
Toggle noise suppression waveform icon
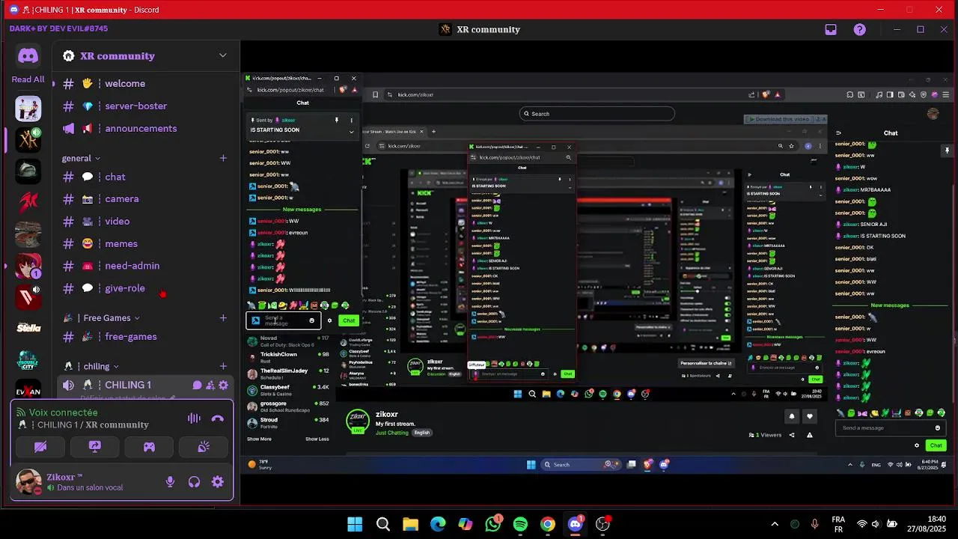[x=194, y=418]
